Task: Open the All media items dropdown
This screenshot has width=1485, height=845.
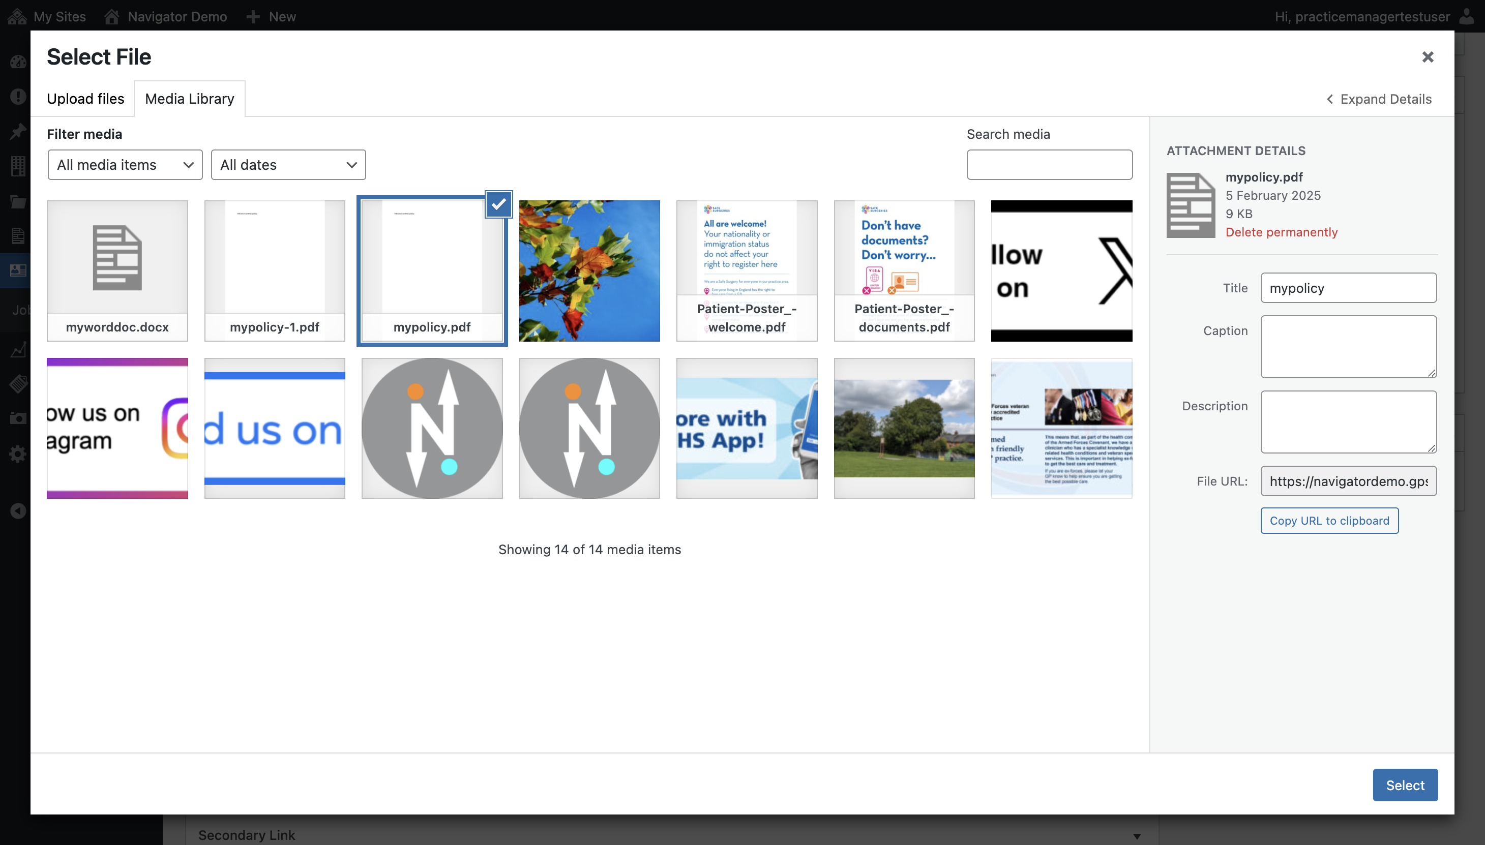Action: coord(125,165)
